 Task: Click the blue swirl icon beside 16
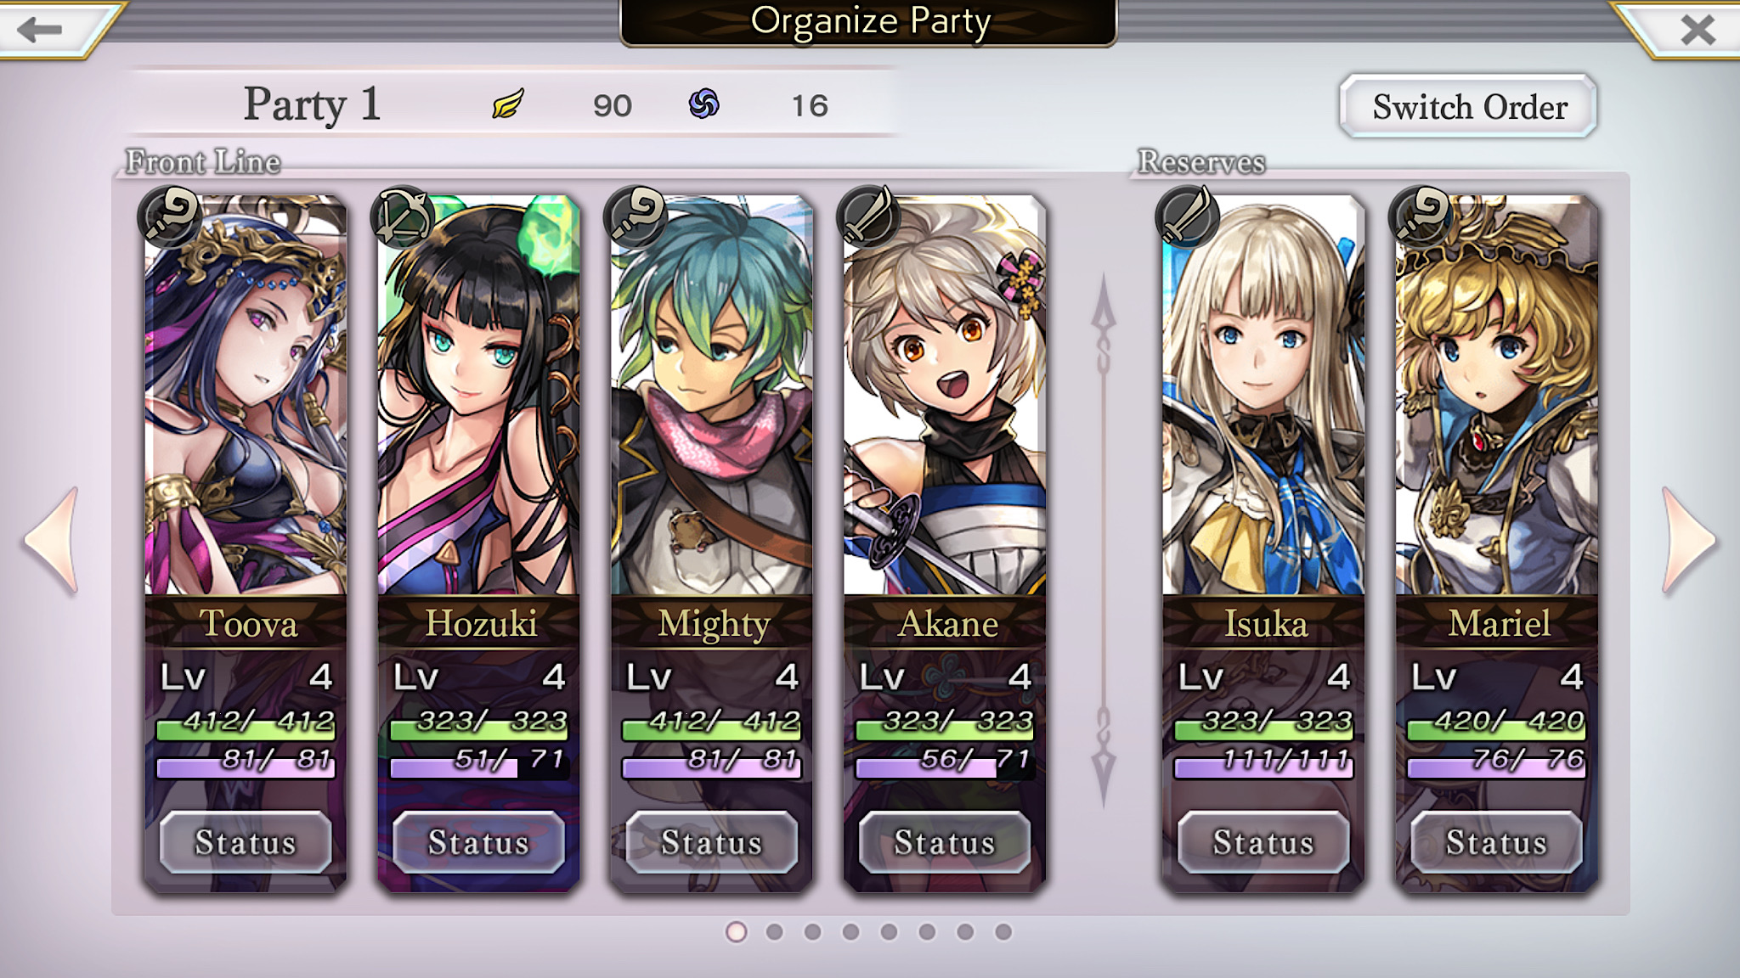point(703,104)
